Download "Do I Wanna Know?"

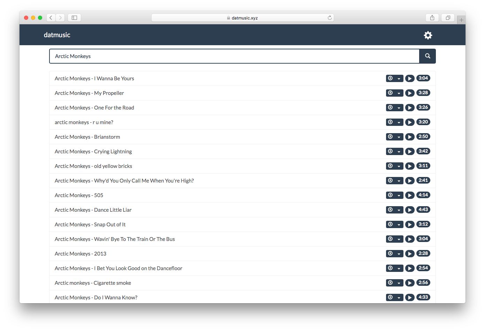tap(390, 297)
